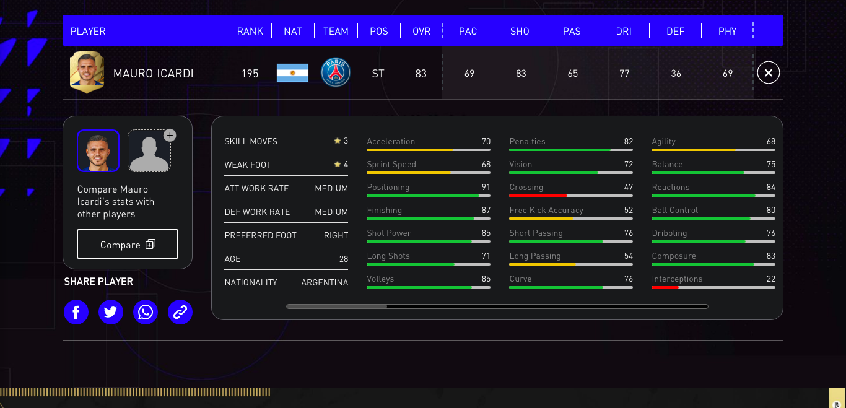The height and width of the screenshot is (408, 846).
Task: Click the Argentina flag icon
Action: pyautogui.click(x=292, y=73)
